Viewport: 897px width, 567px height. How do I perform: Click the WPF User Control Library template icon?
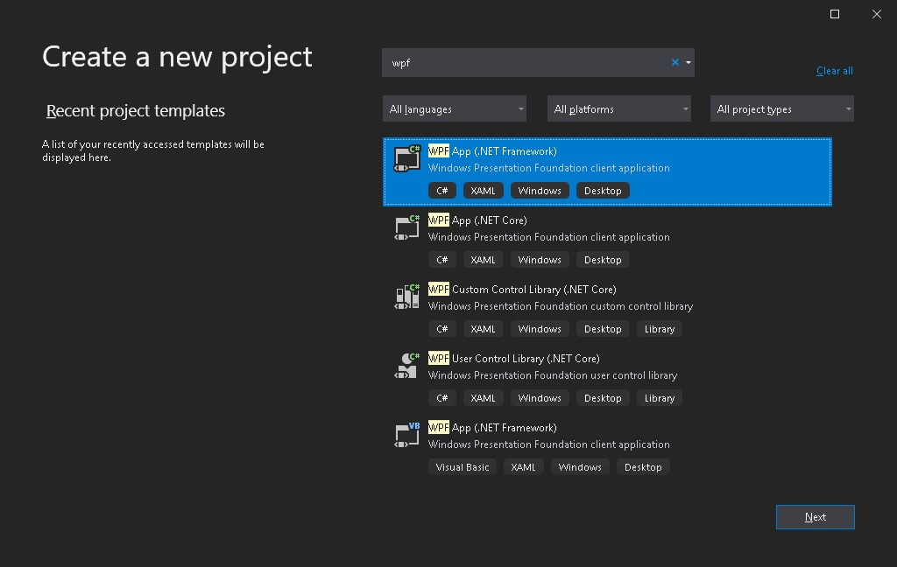click(x=406, y=367)
